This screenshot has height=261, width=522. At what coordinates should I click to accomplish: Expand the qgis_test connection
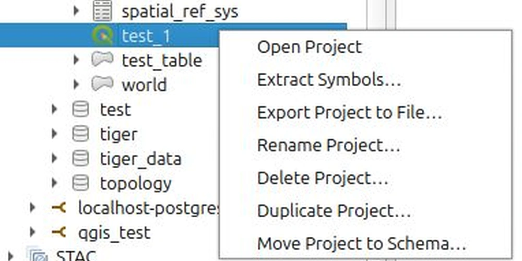click(x=32, y=232)
